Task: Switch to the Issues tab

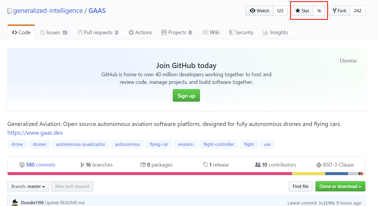Action: point(54,32)
